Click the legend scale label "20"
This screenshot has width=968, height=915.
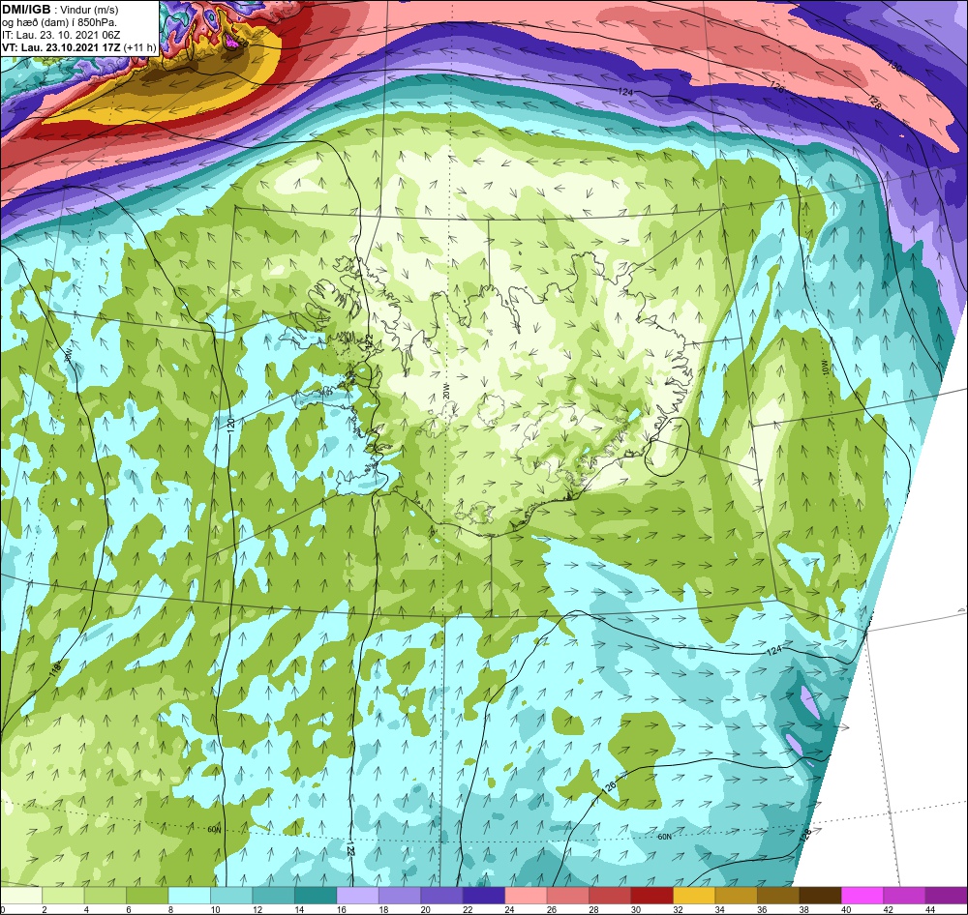425,910
